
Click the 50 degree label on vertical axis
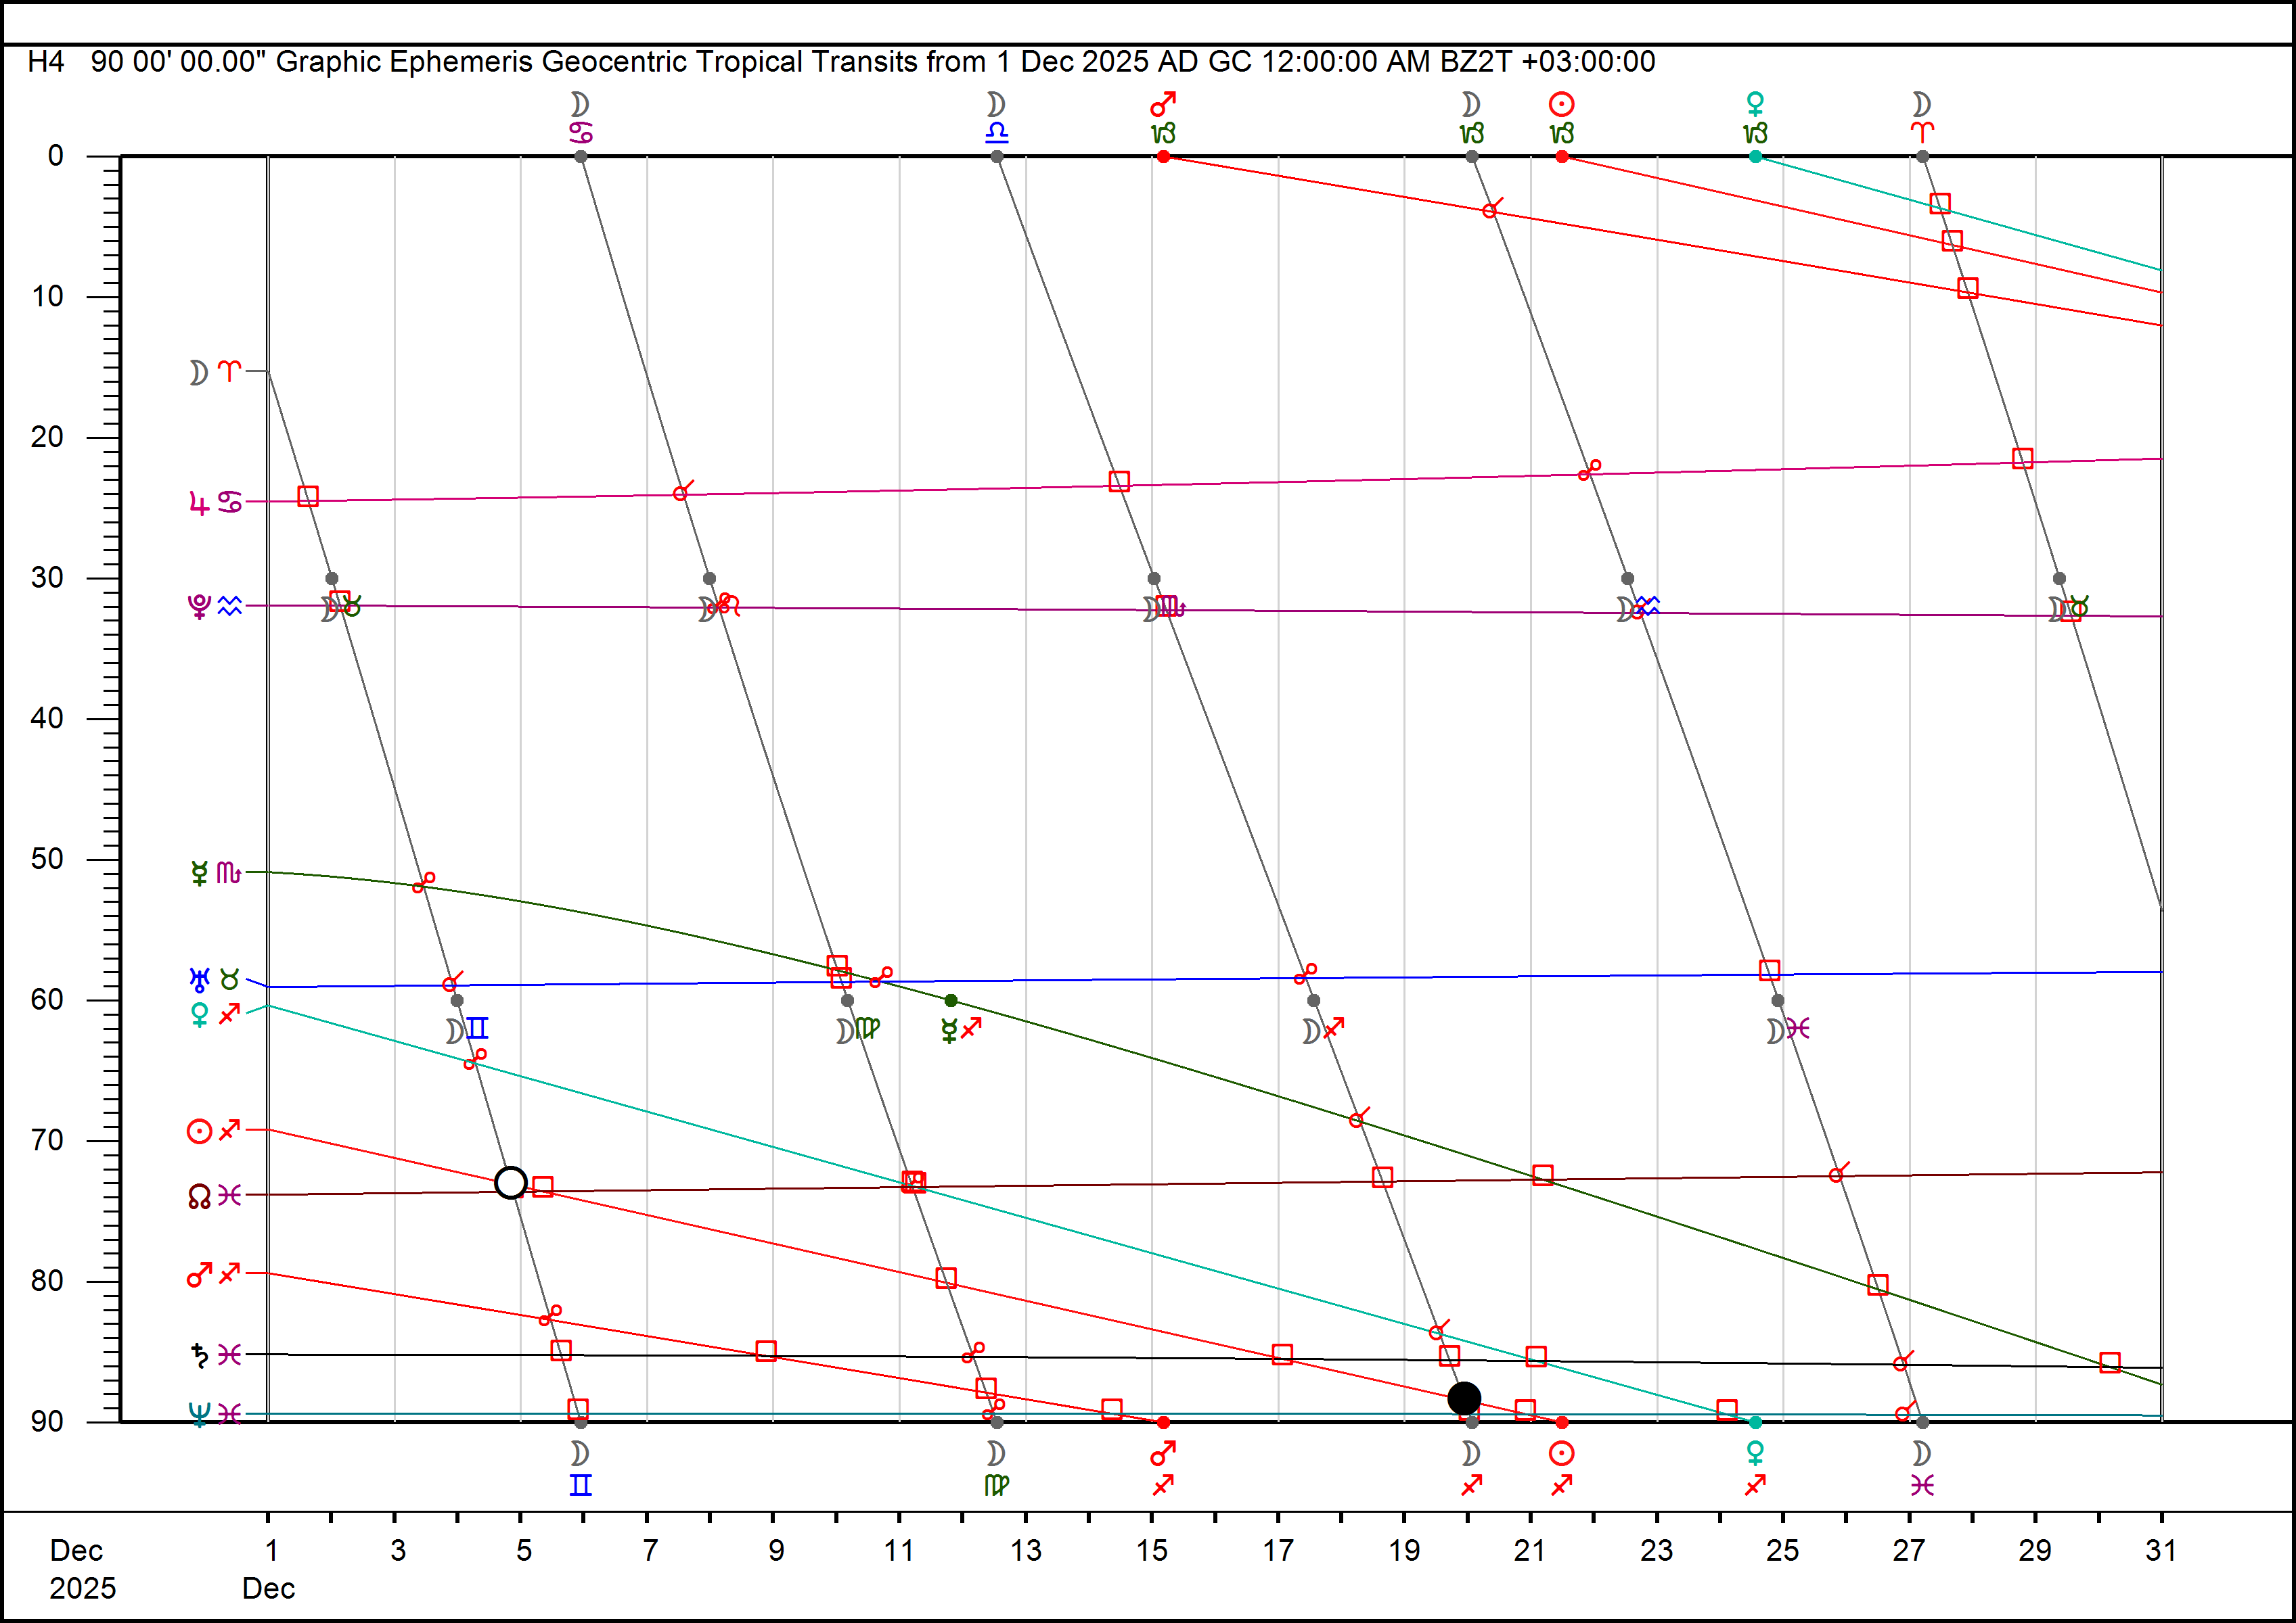pos(46,858)
